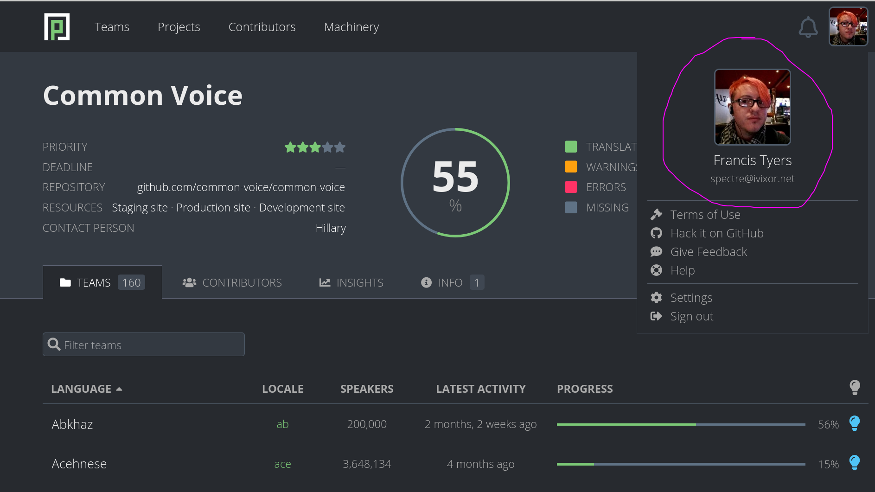
Task: Select Machinery in the top navigation
Action: pyautogui.click(x=351, y=27)
